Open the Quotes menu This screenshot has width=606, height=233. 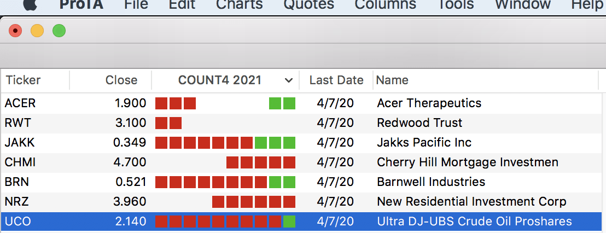309,4
